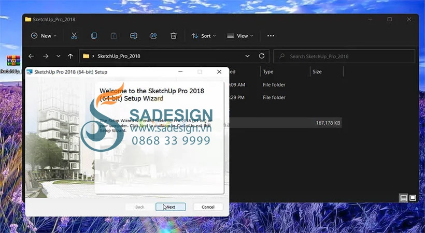
Task: Click the folder icon in address bar
Action: [86, 56]
